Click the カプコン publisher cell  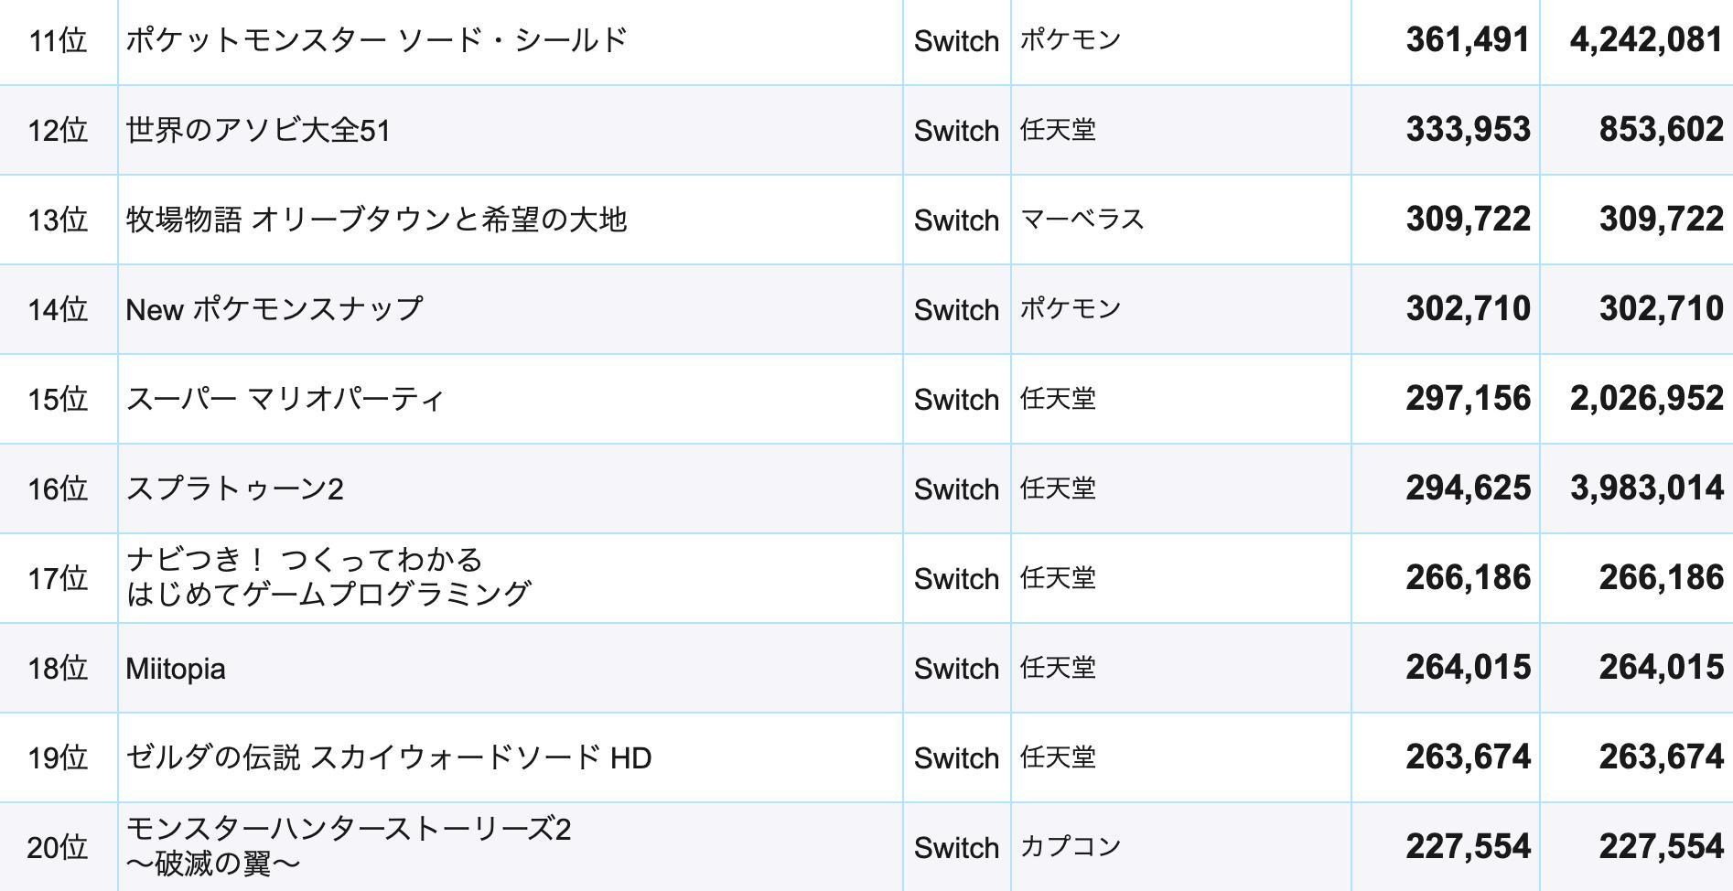point(1071,847)
